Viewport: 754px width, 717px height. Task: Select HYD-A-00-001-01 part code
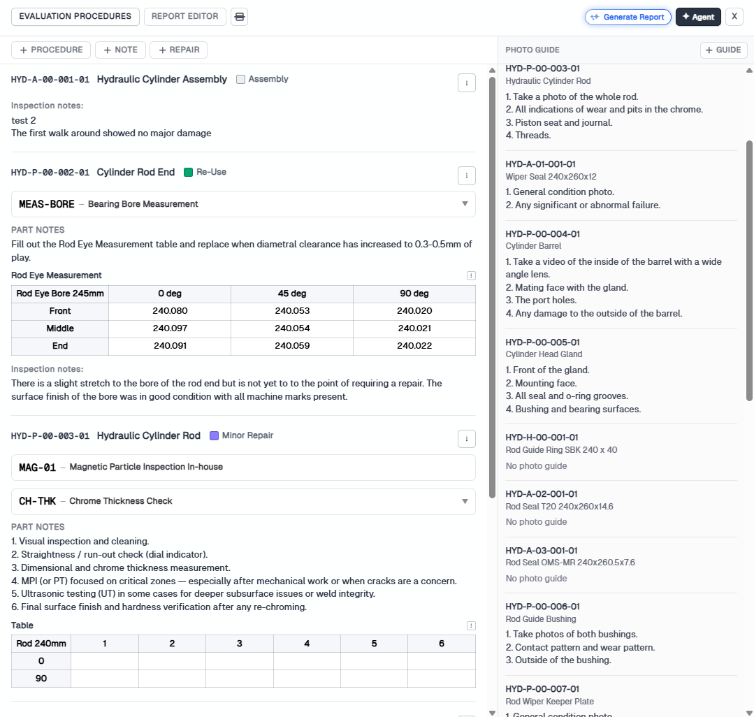[50, 80]
